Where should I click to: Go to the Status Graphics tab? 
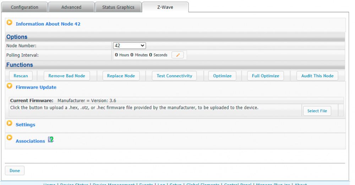(x=118, y=7)
